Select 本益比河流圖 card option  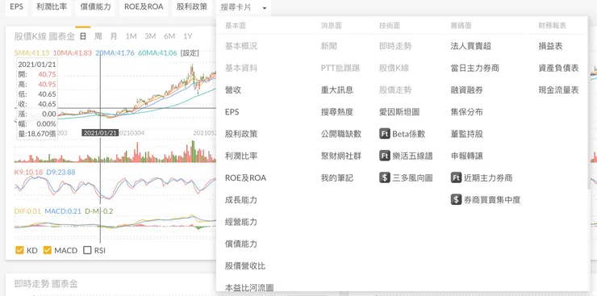[x=249, y=287]
